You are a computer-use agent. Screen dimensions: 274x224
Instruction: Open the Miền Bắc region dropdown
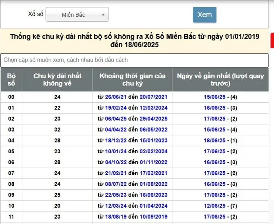[77, 15]
